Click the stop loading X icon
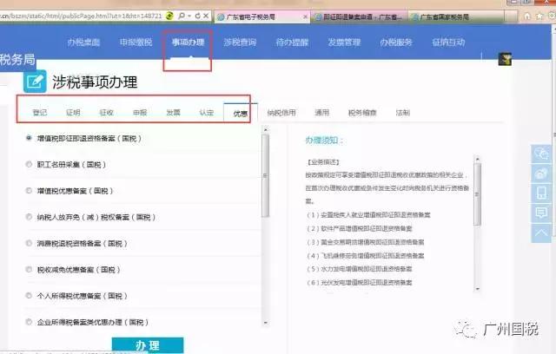This screenshot has height=354, width=556. (206, 16)
